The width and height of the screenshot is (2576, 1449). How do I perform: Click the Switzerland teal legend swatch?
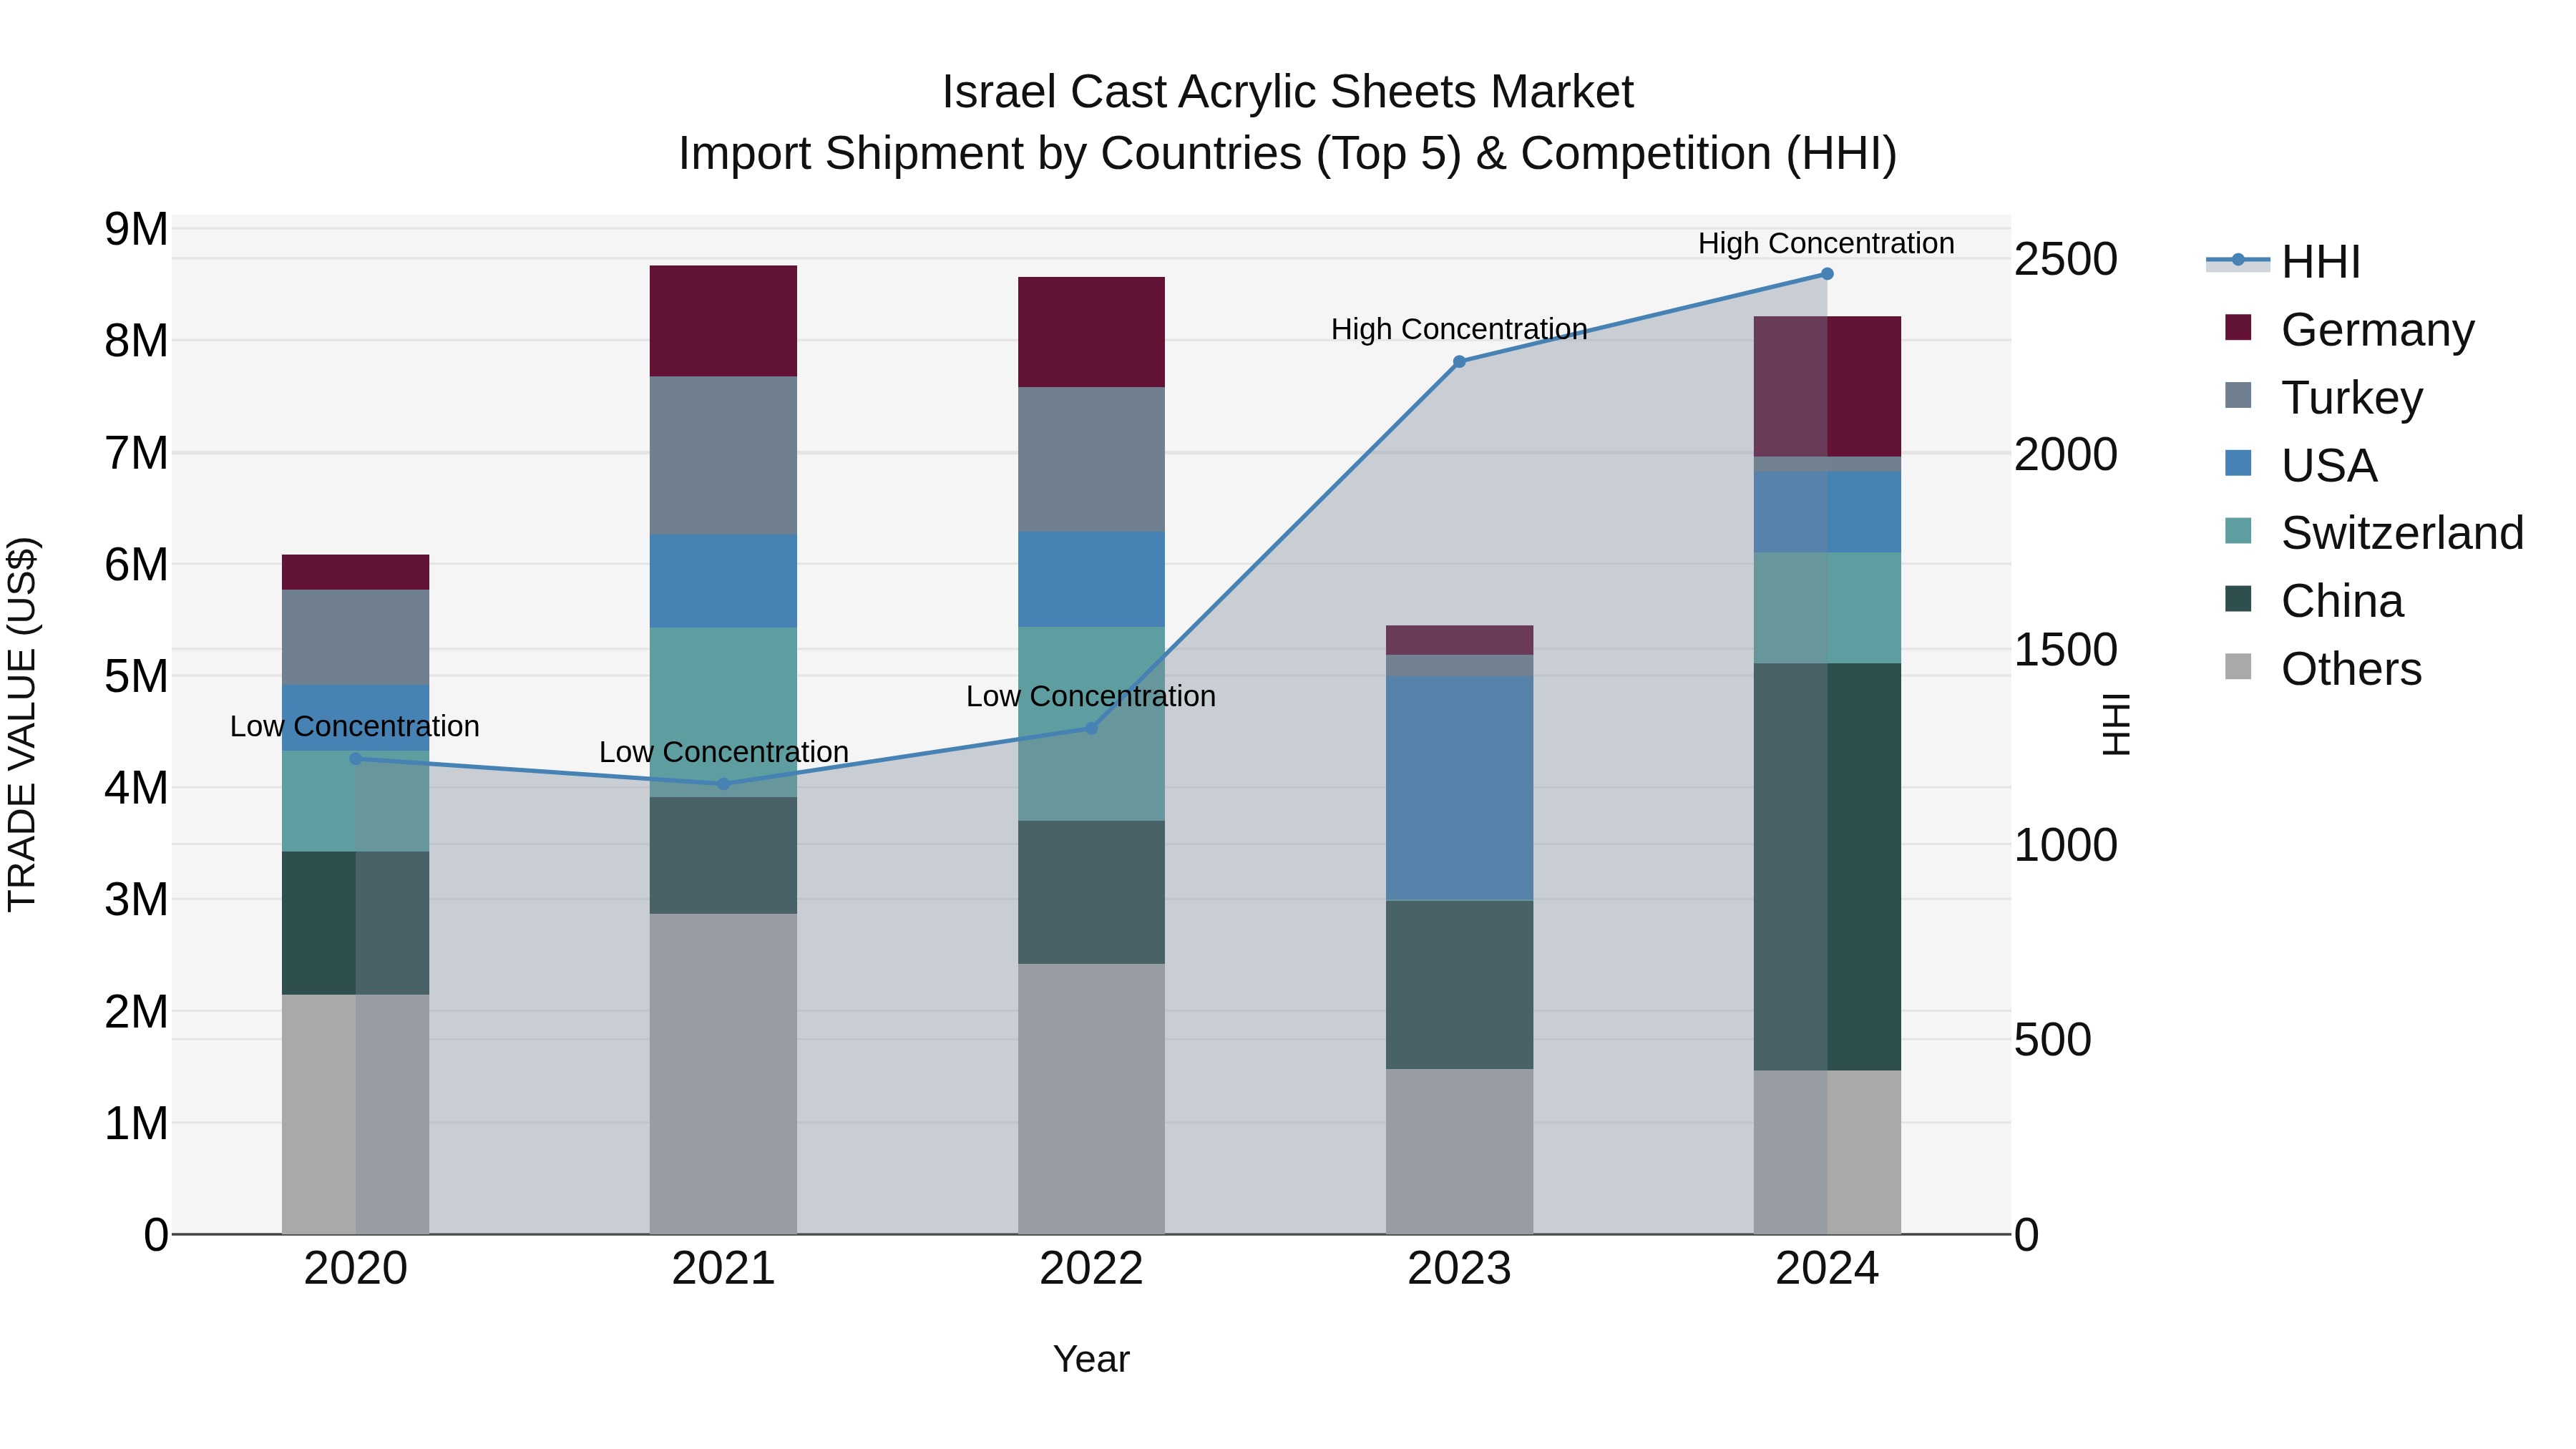pos(2238,531)
